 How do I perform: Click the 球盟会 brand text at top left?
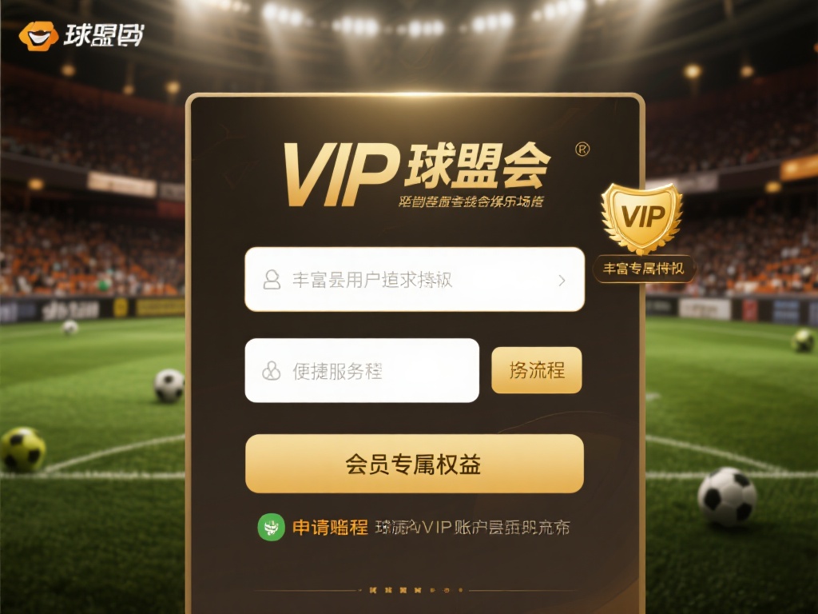click(x=103, y=35)
